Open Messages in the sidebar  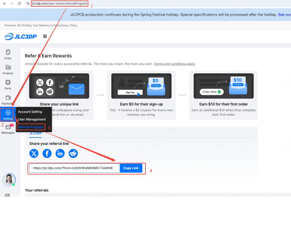pos(8,129)
